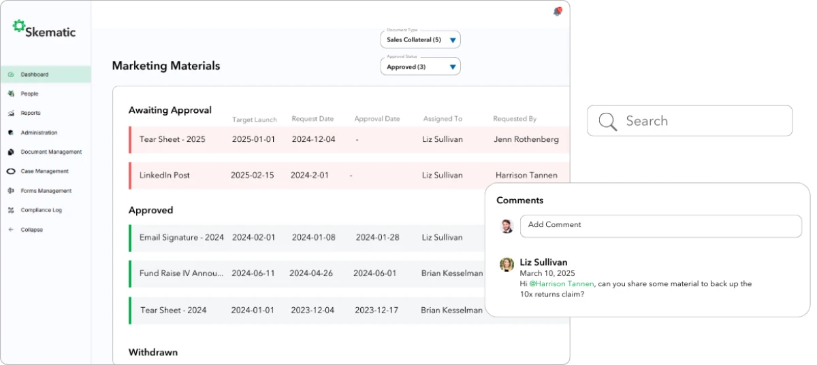
Task: Click the Administration sidebar icon
Action: point(11,133)
